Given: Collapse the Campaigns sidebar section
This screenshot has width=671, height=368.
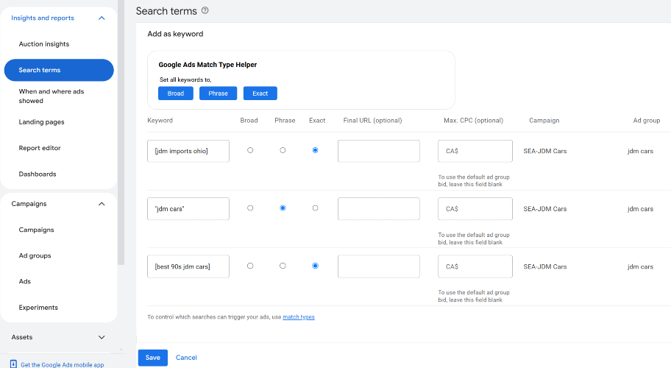Looking at the screenshot, I should pos(102,204).
